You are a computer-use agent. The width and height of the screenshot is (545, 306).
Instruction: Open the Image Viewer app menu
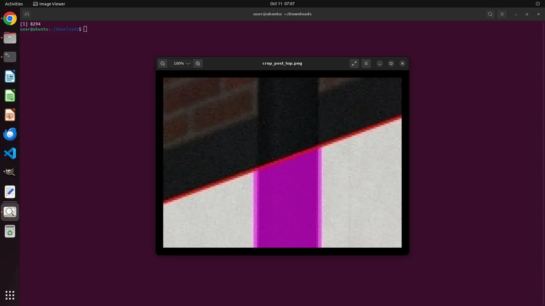[49, 4]
